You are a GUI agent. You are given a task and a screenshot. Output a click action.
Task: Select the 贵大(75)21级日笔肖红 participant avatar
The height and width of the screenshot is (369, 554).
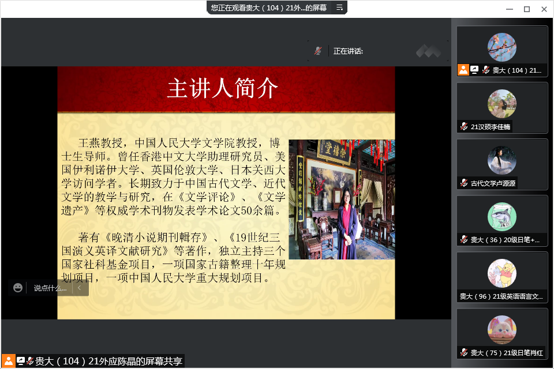coord(501,330)
